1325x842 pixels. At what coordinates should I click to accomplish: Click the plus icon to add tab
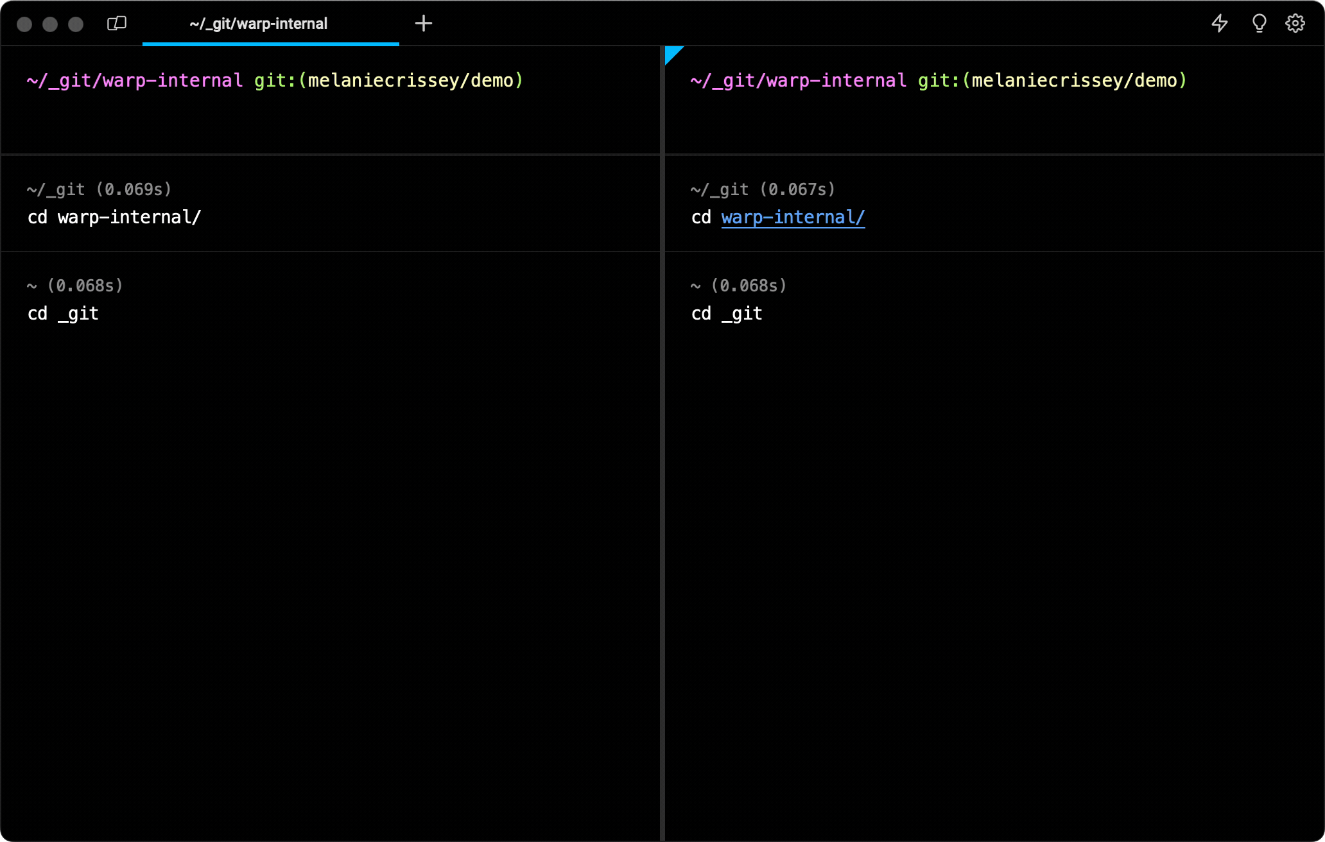pyautogui.click(x=423, y=24)
